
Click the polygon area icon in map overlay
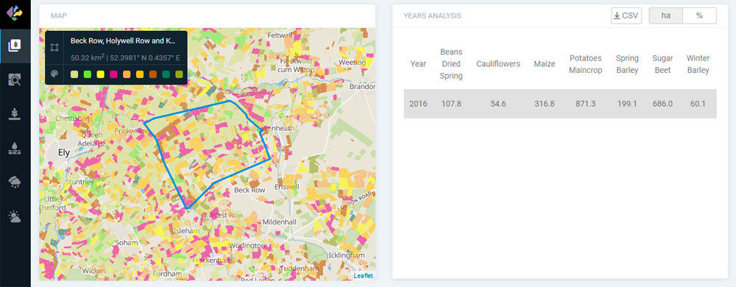(x=54, y=47)
